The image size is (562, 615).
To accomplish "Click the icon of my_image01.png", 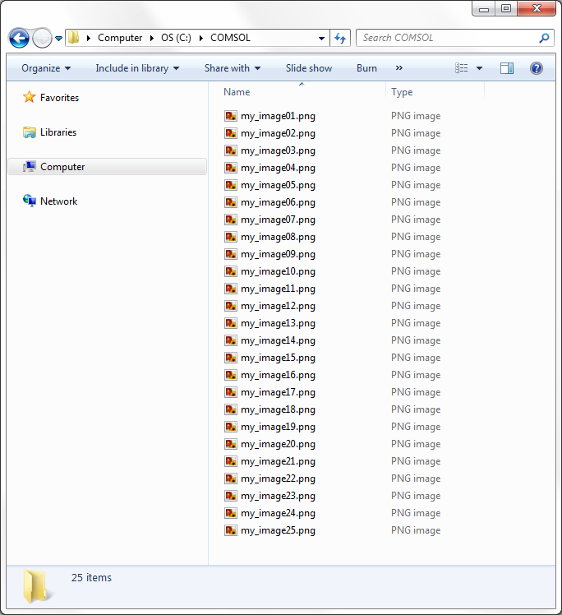I will coord(231,116).
